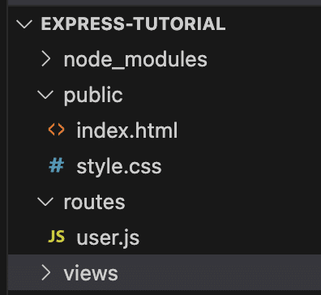
Task: Collapse the routes folder chevron
Action: pos(45,202)
